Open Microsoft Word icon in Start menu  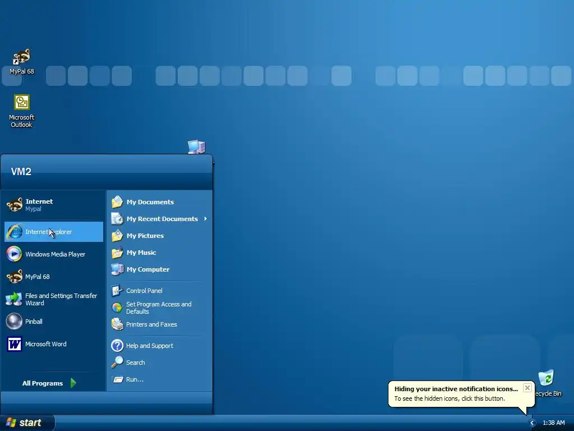pos(14,344)
